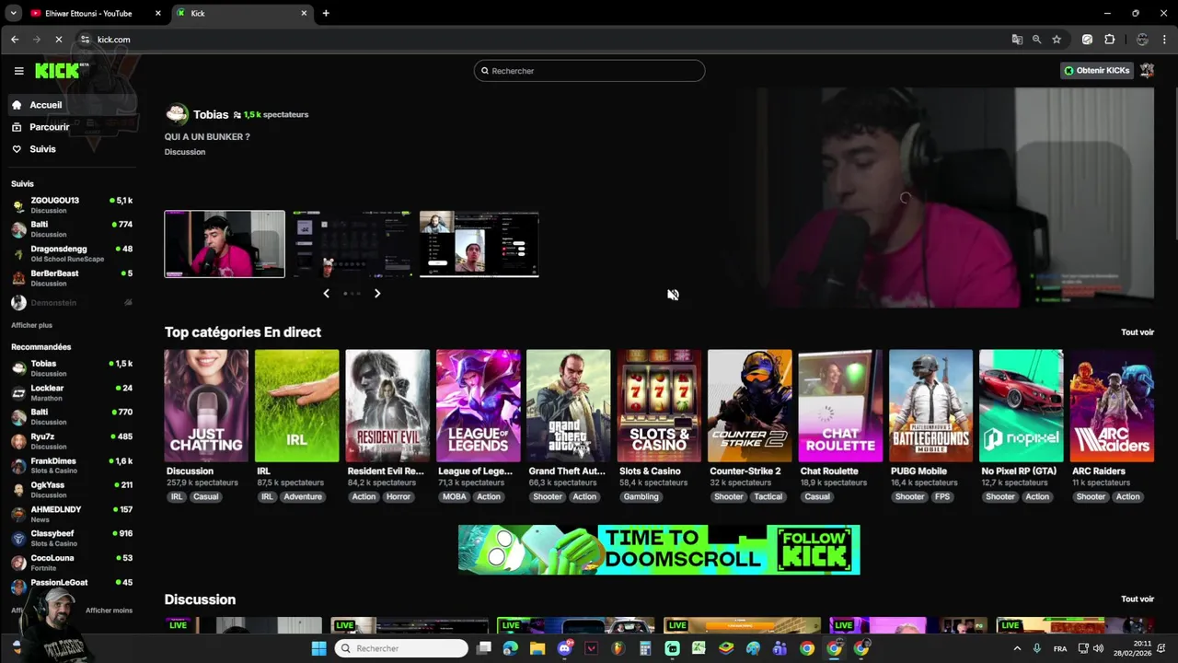Open BerBerBeast followed channel
The width and height of the screenshot is (1178, 663).
click(72, 277)
